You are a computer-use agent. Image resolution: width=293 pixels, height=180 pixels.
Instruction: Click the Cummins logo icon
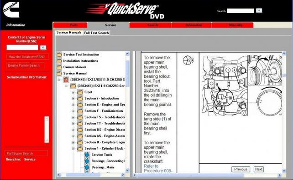tap(11, 10)
